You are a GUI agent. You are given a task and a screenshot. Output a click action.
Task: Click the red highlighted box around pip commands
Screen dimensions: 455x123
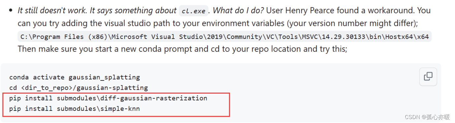pyautogui.click(x=116, y=105)
